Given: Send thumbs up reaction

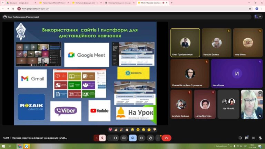Looking at the screenshot, I should [116, 130].
